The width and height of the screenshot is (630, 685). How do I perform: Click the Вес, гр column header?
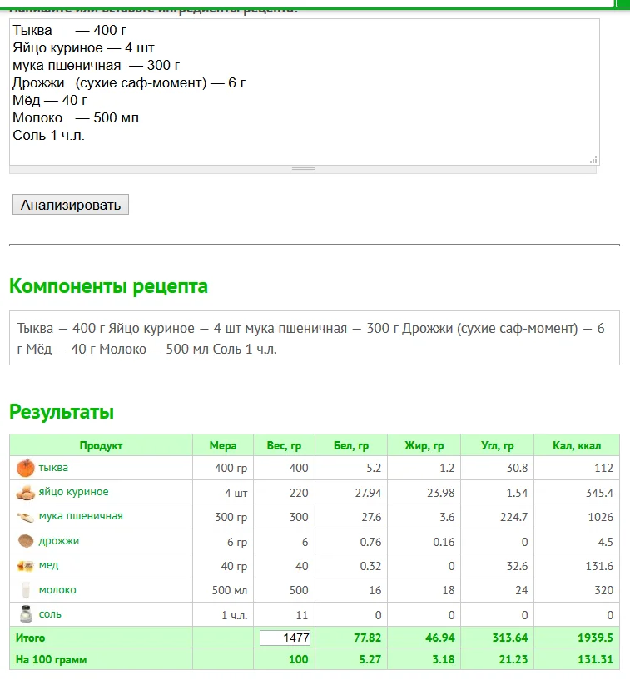(x=284, y=445)
